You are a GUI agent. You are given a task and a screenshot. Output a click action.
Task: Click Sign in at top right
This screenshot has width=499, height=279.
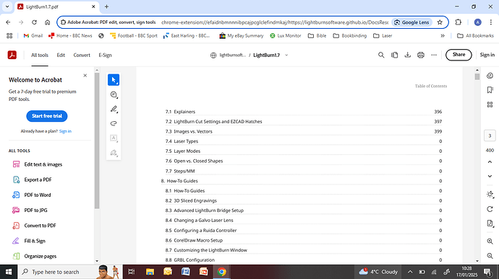click(x=487, y=55)
